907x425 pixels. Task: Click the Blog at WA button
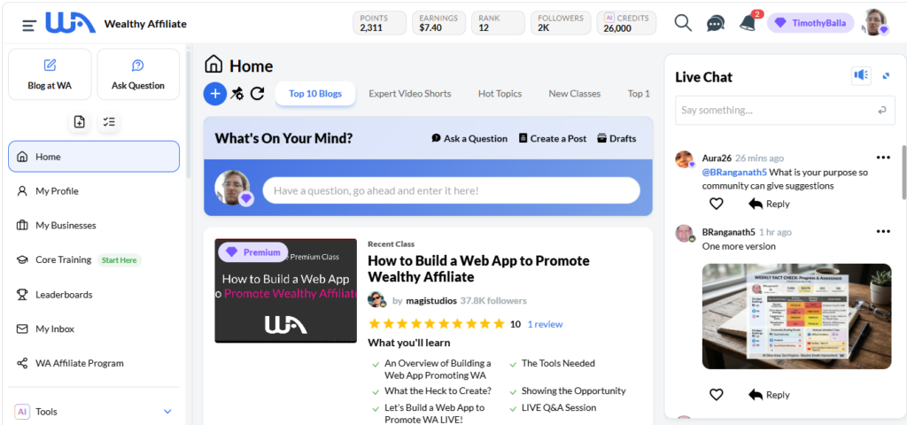[50, 74]
